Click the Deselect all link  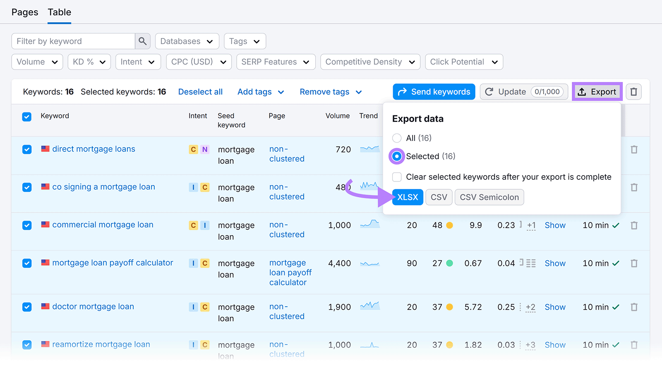[200, 92]
